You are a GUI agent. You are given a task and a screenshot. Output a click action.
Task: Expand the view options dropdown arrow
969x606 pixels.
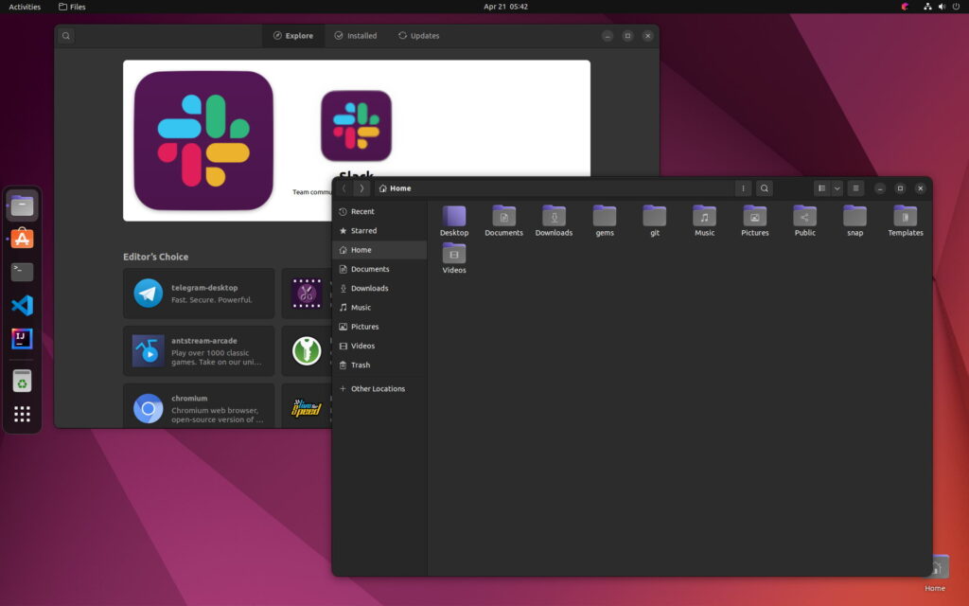(x=837, y=188)
